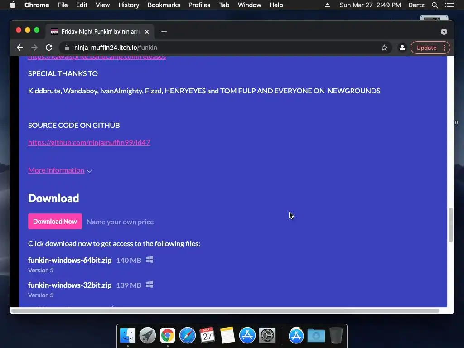
Task: Click the App Store icon next to Downloads folder
Action: 296,335
